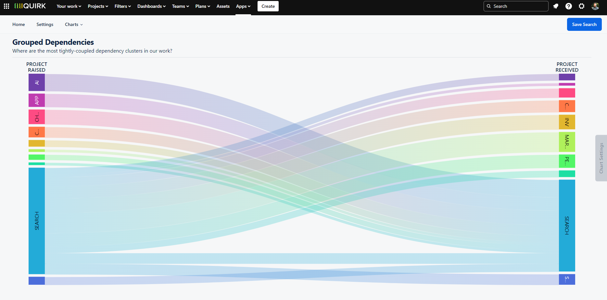Viewport: 607px width, 300px height.
Task: Switch to the Settings tab
Action: (x=45, y=24)
